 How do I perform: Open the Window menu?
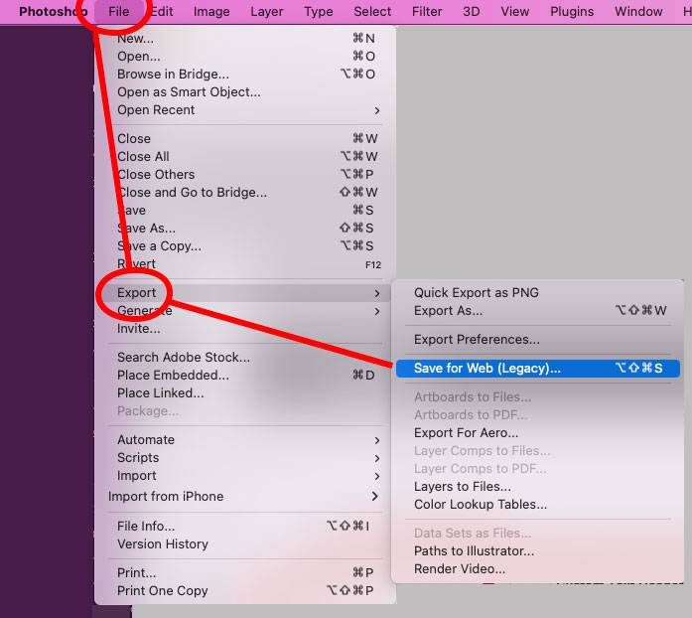[638, 12]
